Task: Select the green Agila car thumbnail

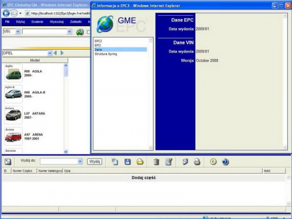Action: coord(13,73)
